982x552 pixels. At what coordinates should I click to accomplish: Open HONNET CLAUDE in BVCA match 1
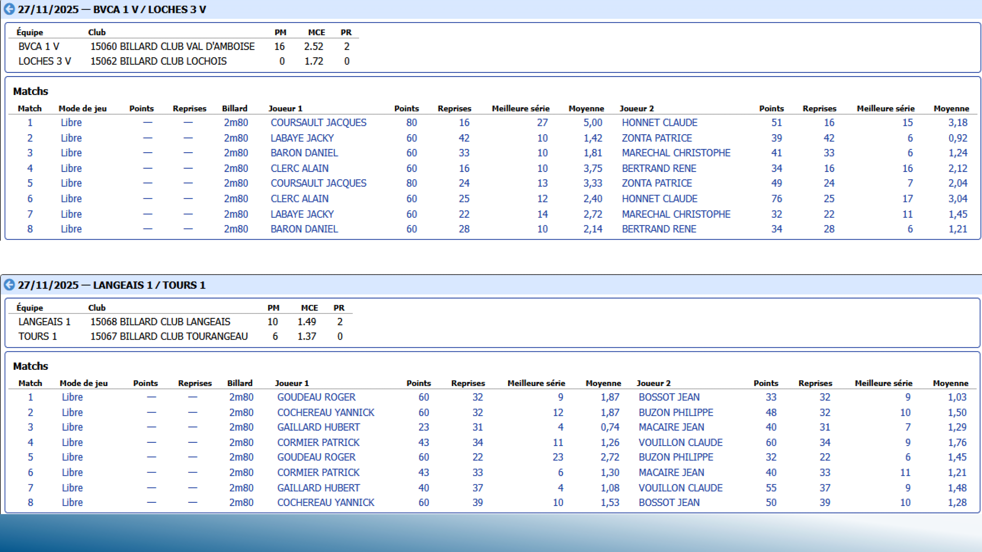click(659, 123)
